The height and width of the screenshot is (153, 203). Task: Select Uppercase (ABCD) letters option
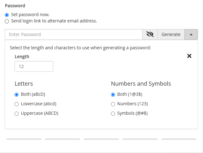pos(17,114)
